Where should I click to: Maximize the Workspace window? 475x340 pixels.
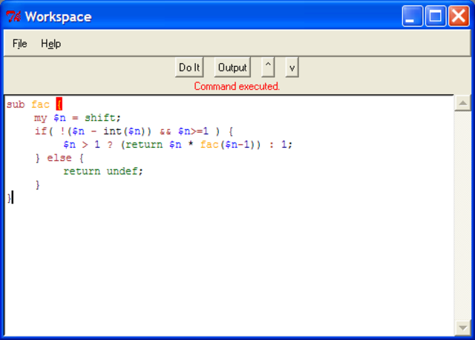pyautogui.click(x=436, y=16)
